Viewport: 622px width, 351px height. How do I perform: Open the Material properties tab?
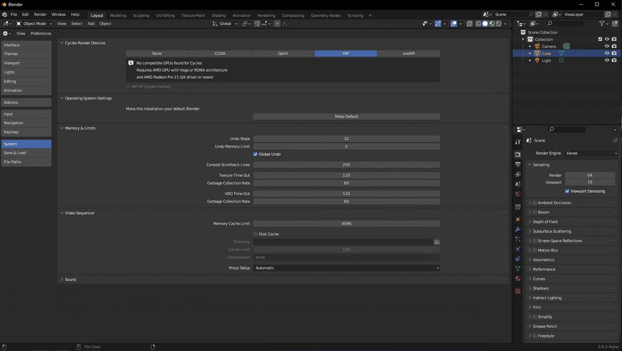(x=517, y=278)
